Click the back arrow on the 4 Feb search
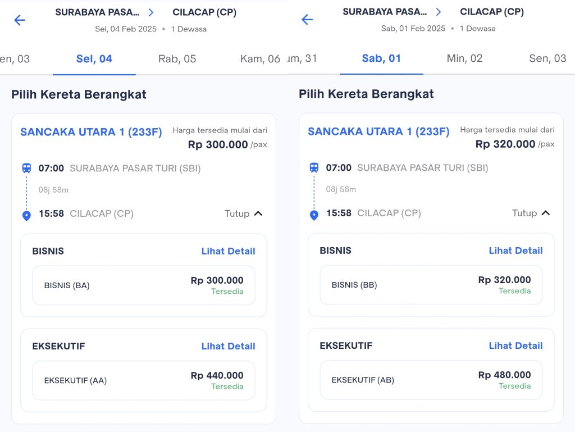 point(19,20)
